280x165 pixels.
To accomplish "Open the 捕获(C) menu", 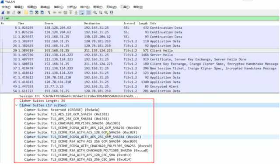I will coord(59,7).
